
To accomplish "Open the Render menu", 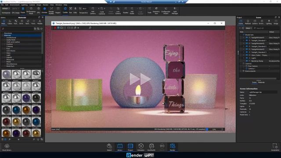I will [46, 5].
